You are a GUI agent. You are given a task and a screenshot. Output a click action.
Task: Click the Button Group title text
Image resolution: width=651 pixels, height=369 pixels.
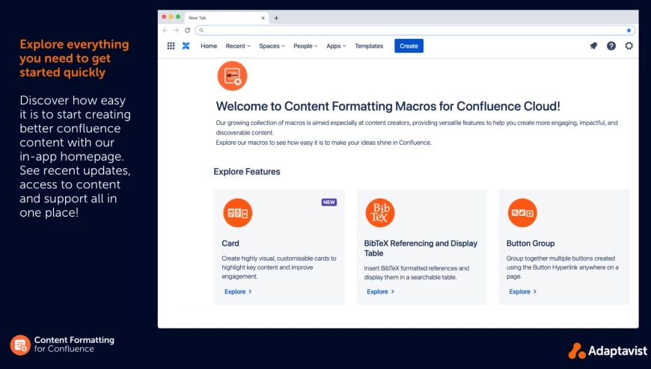(531, 244)
